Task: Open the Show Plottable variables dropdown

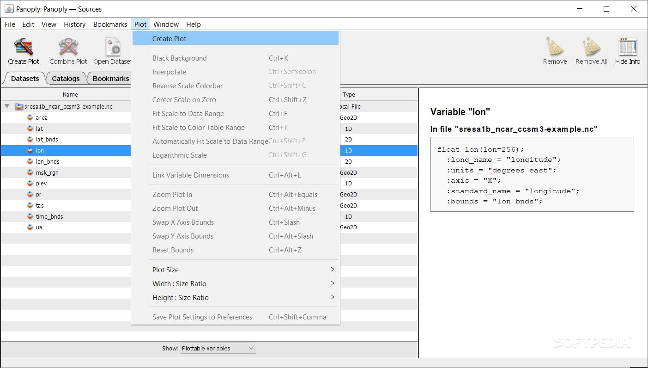Action: pyautogui.click(x=218, y=349)
